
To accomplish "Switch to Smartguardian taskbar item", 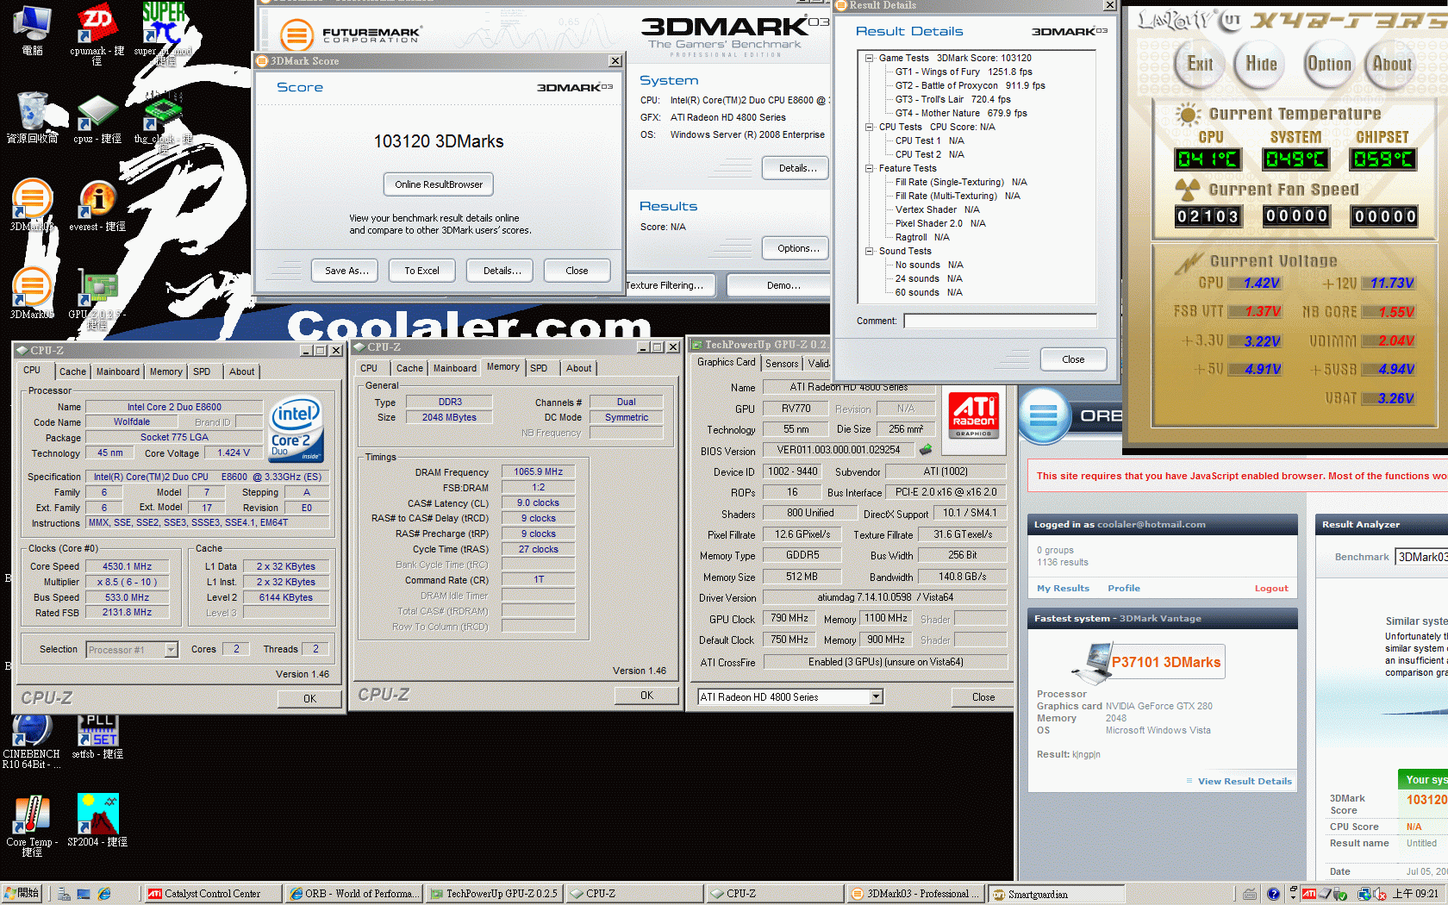I will click(1055, 894).
